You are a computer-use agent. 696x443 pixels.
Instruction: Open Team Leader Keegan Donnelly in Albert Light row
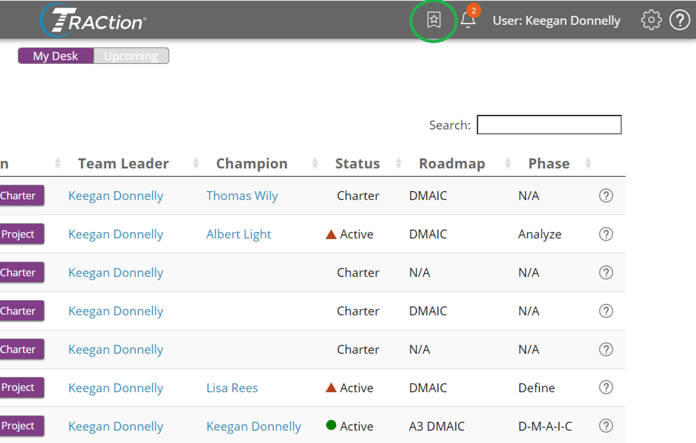coord(116,234)
